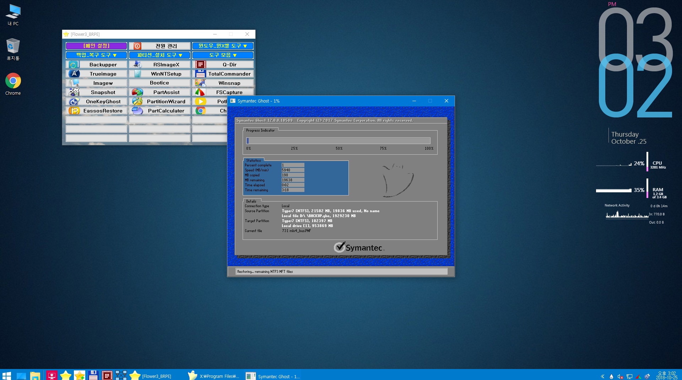Click the water drop tray icon
This screenshot has height=380, width=682.
(x=611, y=376)
